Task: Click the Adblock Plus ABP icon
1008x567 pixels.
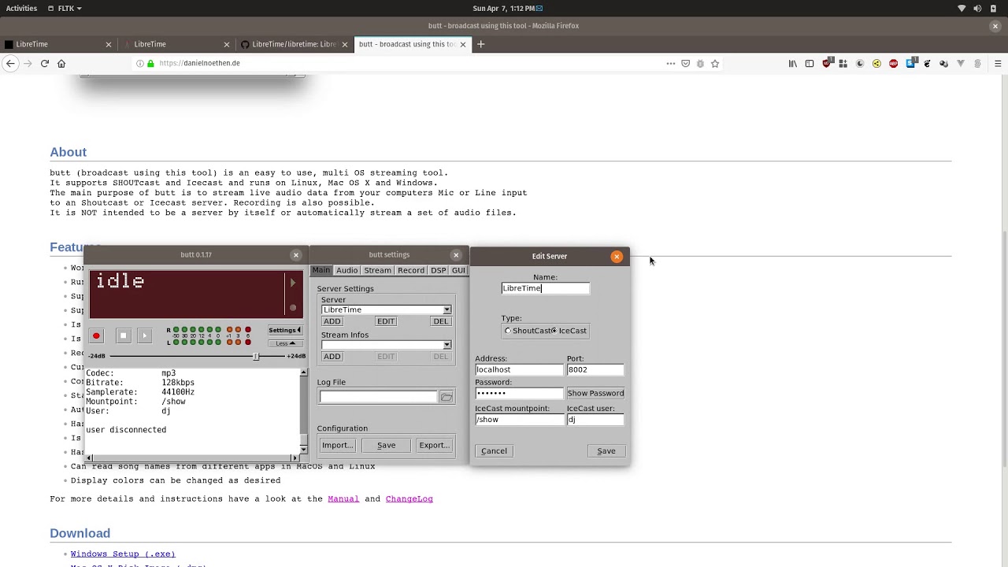Action: tap(893, 64)
